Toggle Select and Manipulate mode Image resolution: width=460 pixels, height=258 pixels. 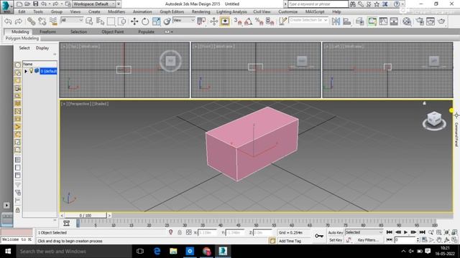click(x=214, y=21)
